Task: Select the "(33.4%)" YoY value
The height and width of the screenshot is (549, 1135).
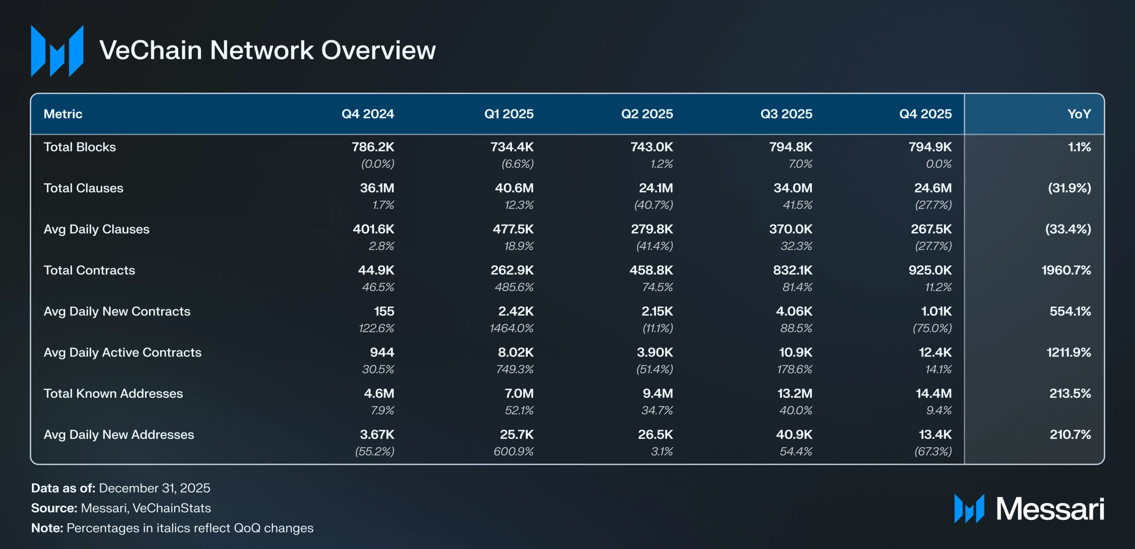Action: coord(1068,229)
